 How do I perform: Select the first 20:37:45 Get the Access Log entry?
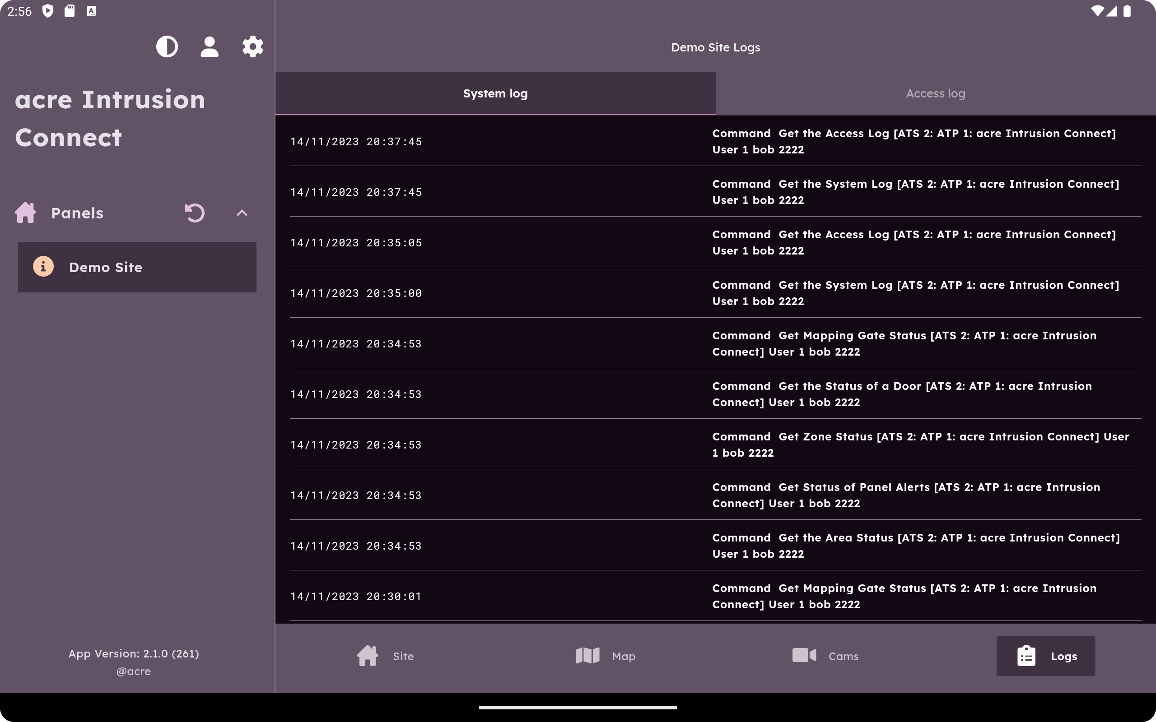point(716,141)
